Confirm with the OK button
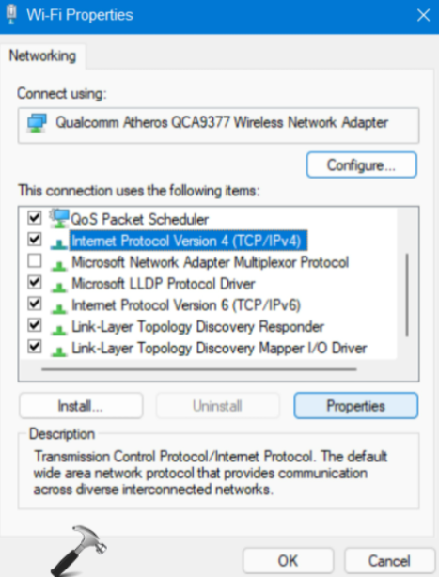439x577 pixels. (288, 561)
